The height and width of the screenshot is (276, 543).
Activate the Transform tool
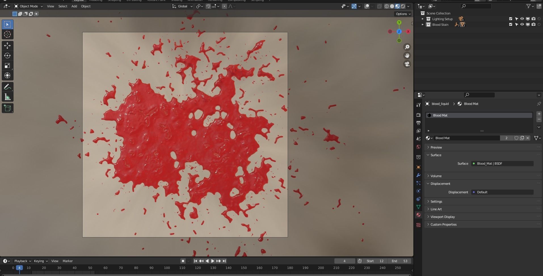pyautogui.click(x=7, y=76)
